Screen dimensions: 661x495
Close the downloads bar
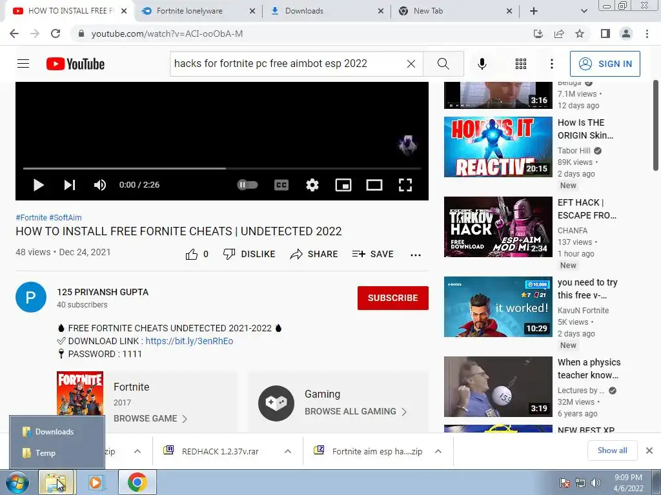[649, 451]
